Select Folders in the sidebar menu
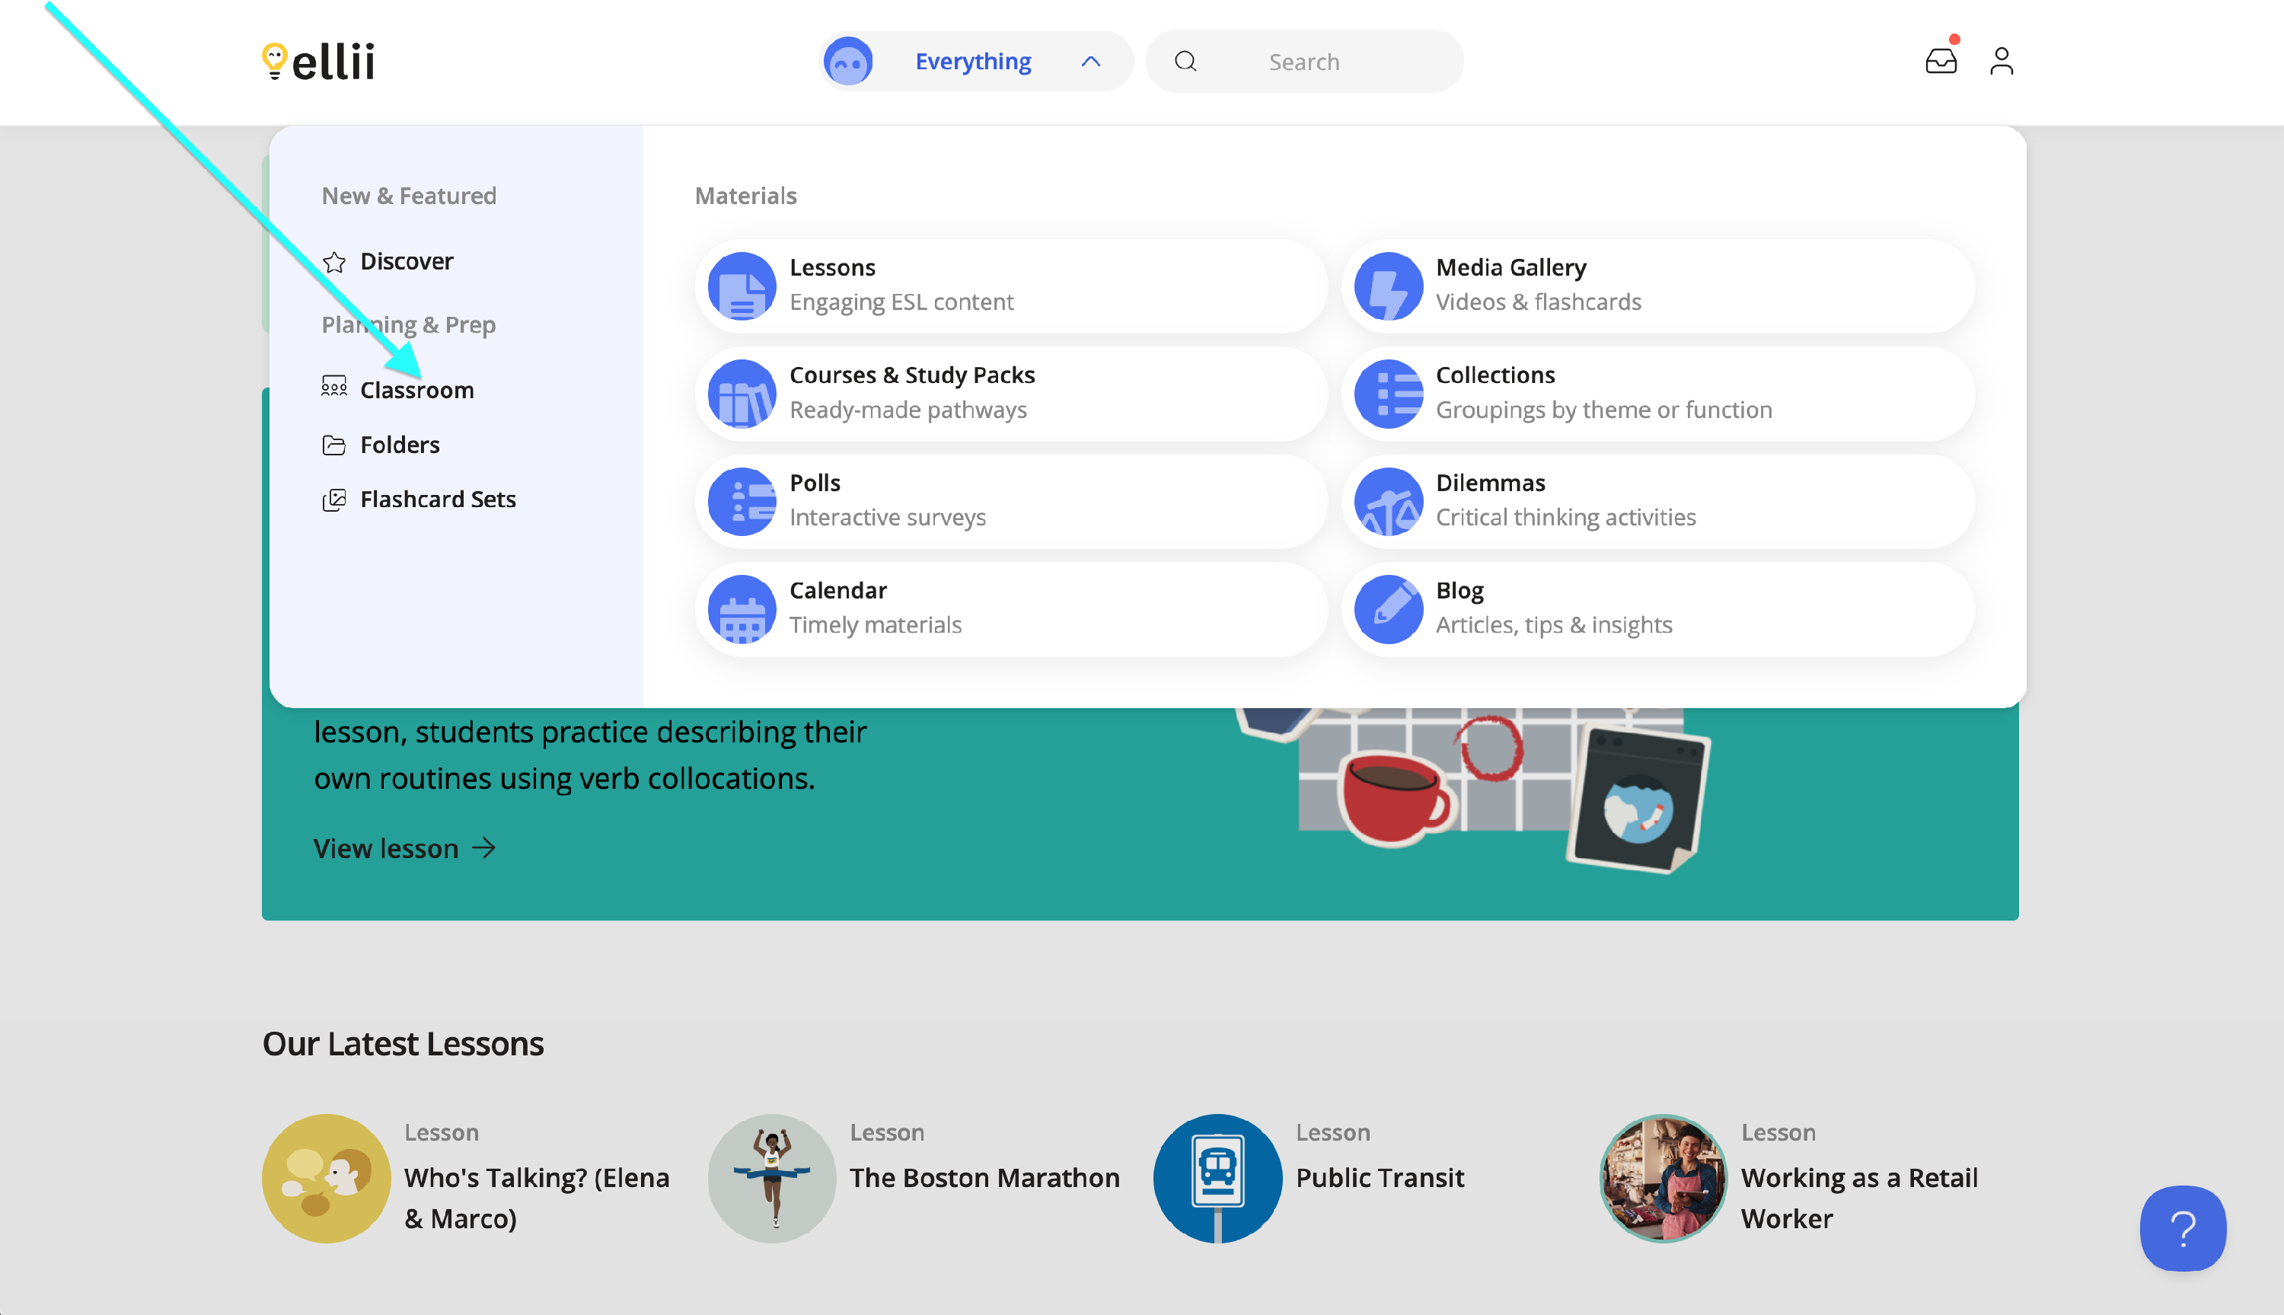Viewport: 2284px width, 1315px height. (399, 445)
